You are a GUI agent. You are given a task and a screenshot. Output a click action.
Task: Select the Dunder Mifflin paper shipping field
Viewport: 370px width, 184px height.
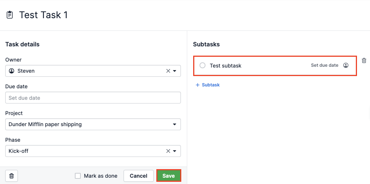click(x=93, y=124)
